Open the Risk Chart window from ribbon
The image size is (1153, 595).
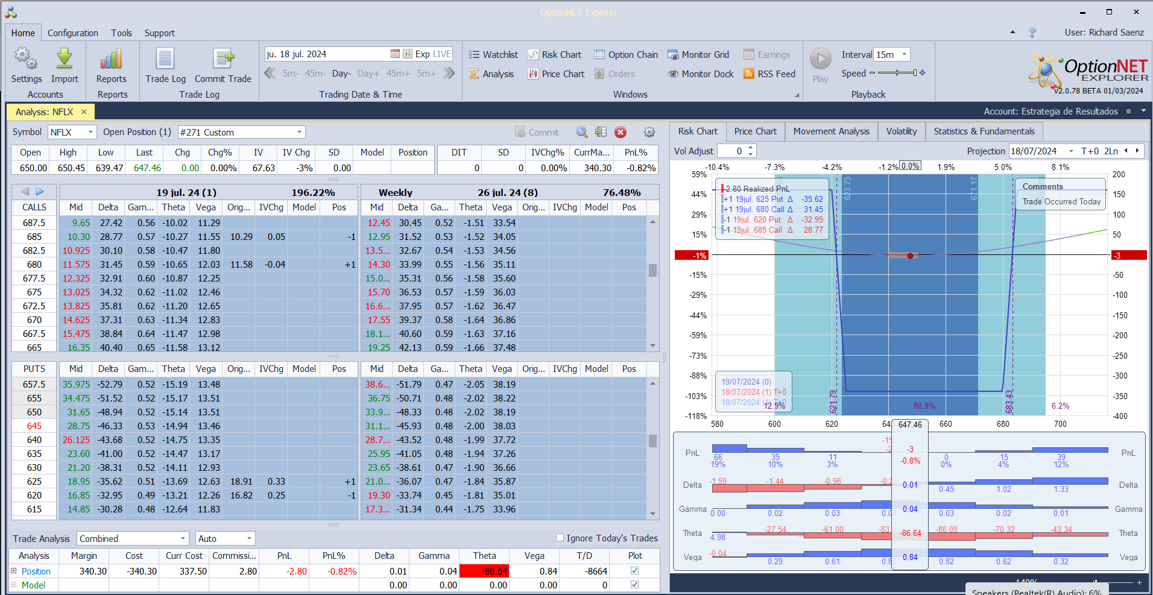point(554,55)
